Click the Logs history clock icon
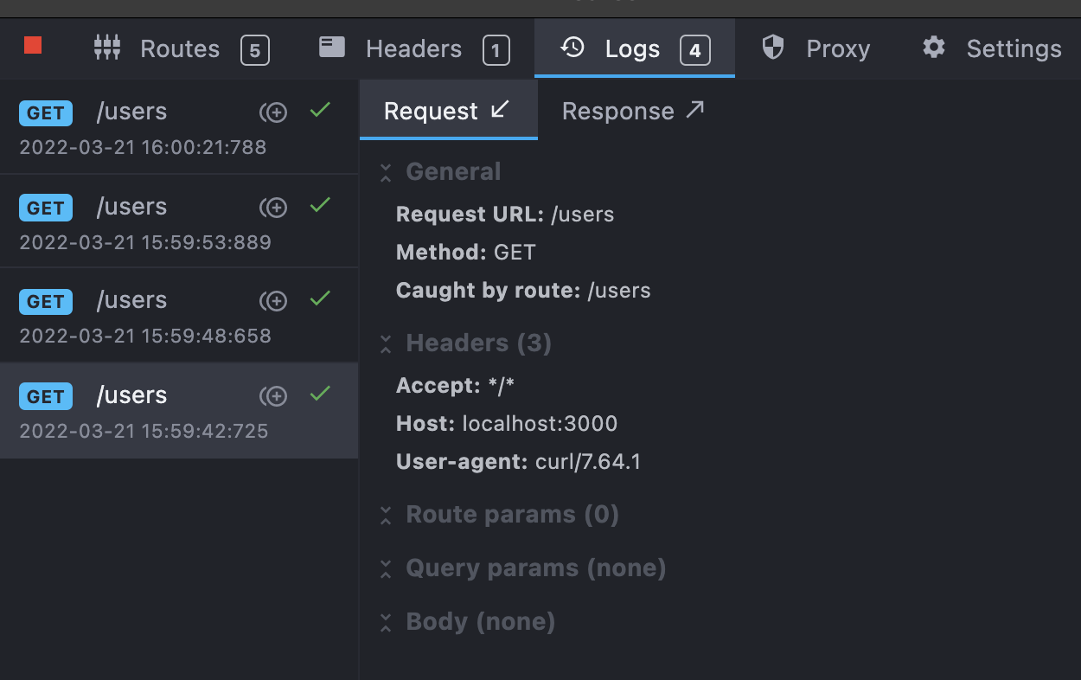 click(x=572, y=47)
